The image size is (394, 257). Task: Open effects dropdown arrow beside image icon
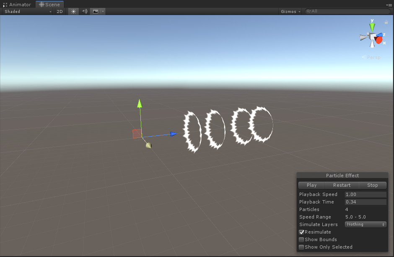click(103, 12)
